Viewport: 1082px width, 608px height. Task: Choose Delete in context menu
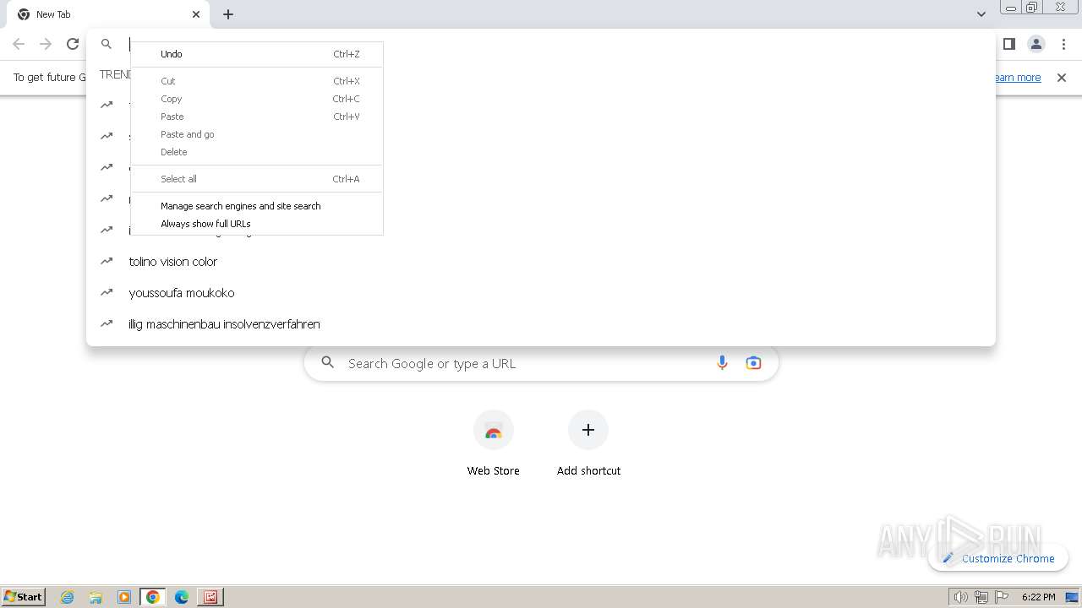257,152
